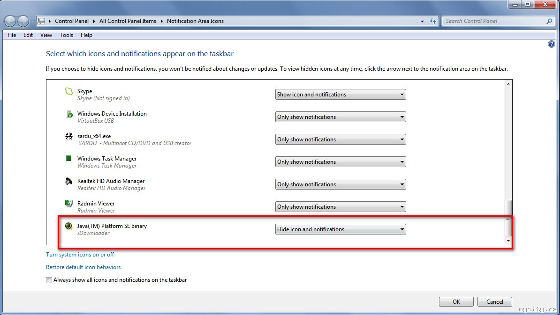Open Realtek HD Audio Manager behavior dropdown

tap(341, 184)
